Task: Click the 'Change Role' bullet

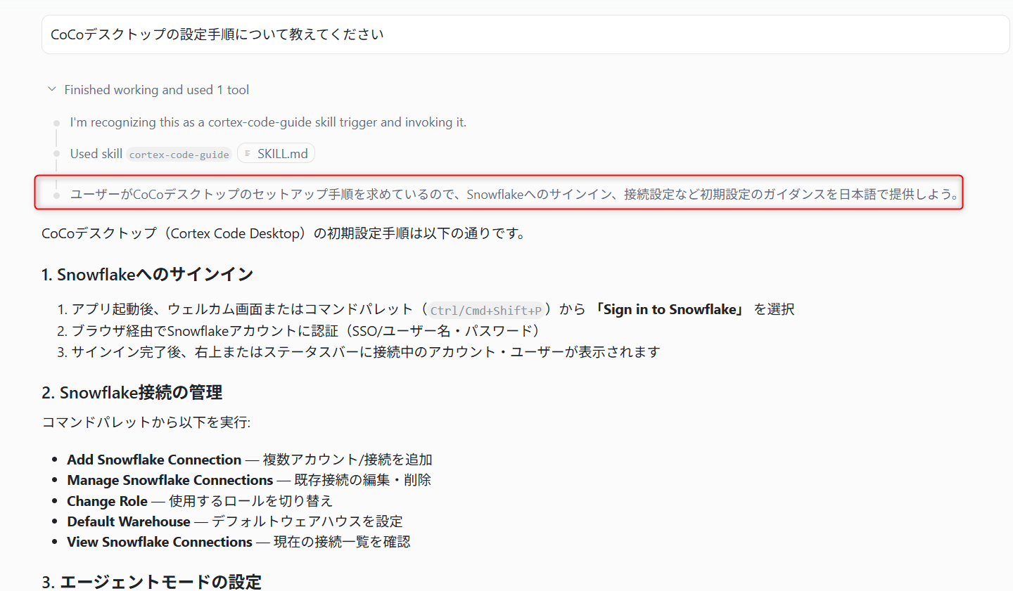Action: pyautogui.click(x=200, y=501)
